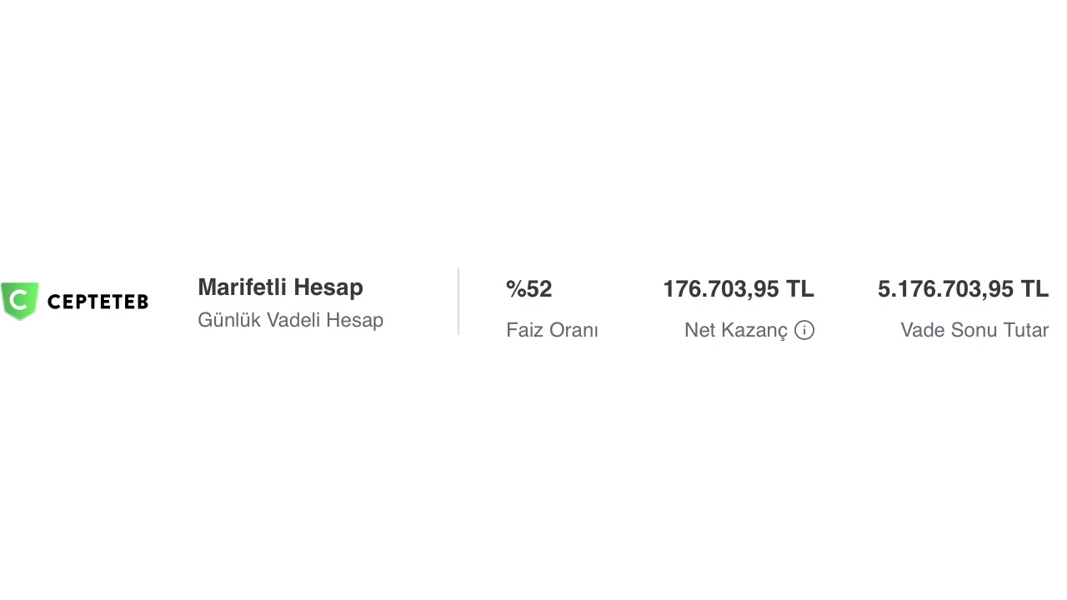The width and height of the screenshot is (1067, 600).
Task: Click the 176.703,95 TL net gain amount
Action: point(739,289)
